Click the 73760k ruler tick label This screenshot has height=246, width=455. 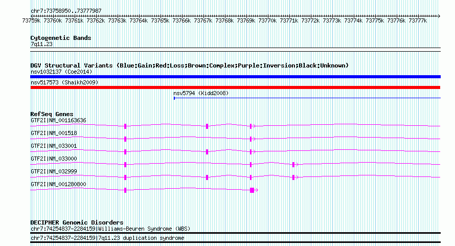[53, 20]
